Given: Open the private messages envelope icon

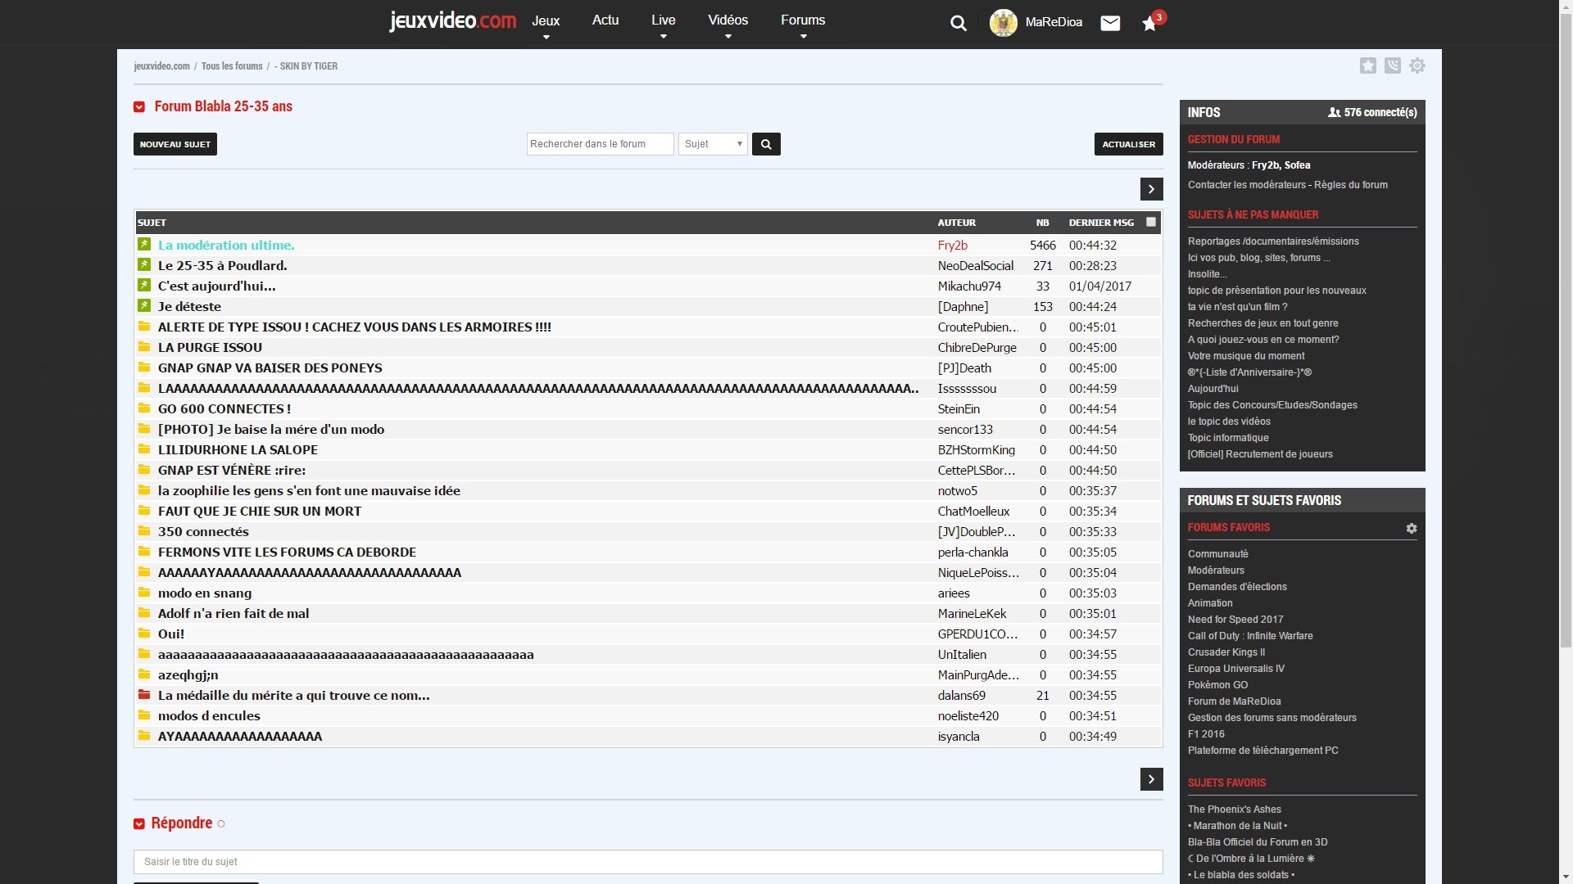Looking at the screenshot, I should pos(1110,24).
